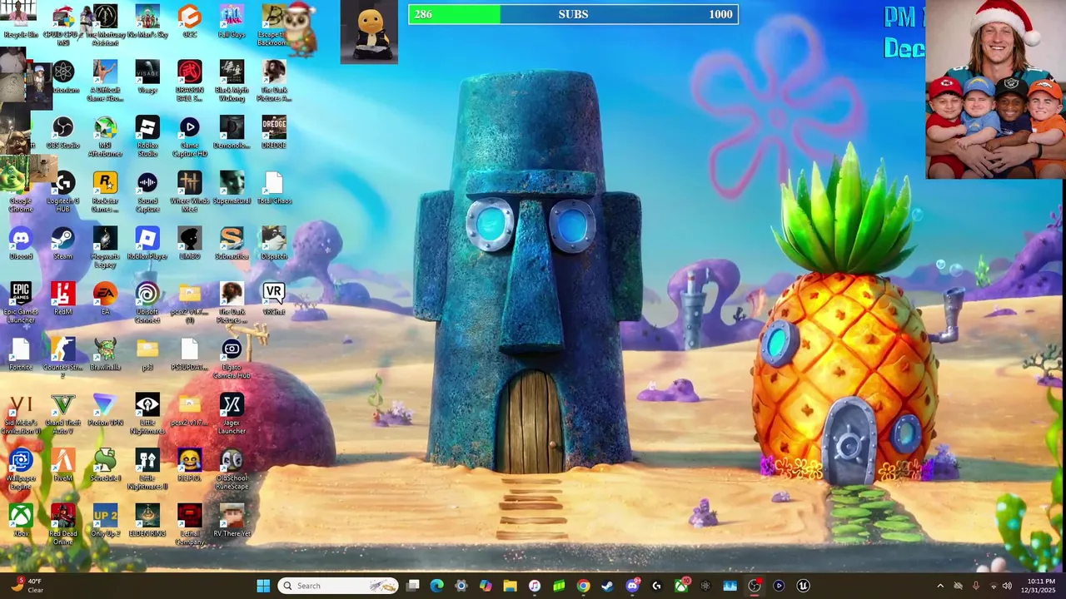Open the Black Myth Wukong shortcut
Image resolution: width=1066 pixels, height=599 pixels.
tap(232, 81)
